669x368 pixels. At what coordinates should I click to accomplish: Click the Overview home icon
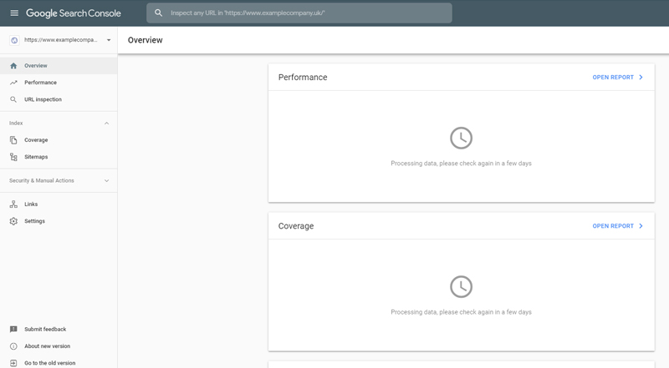(13, 66)
